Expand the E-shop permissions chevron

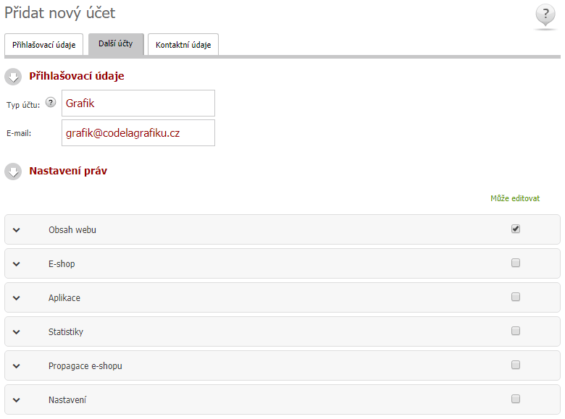(16, 264)
